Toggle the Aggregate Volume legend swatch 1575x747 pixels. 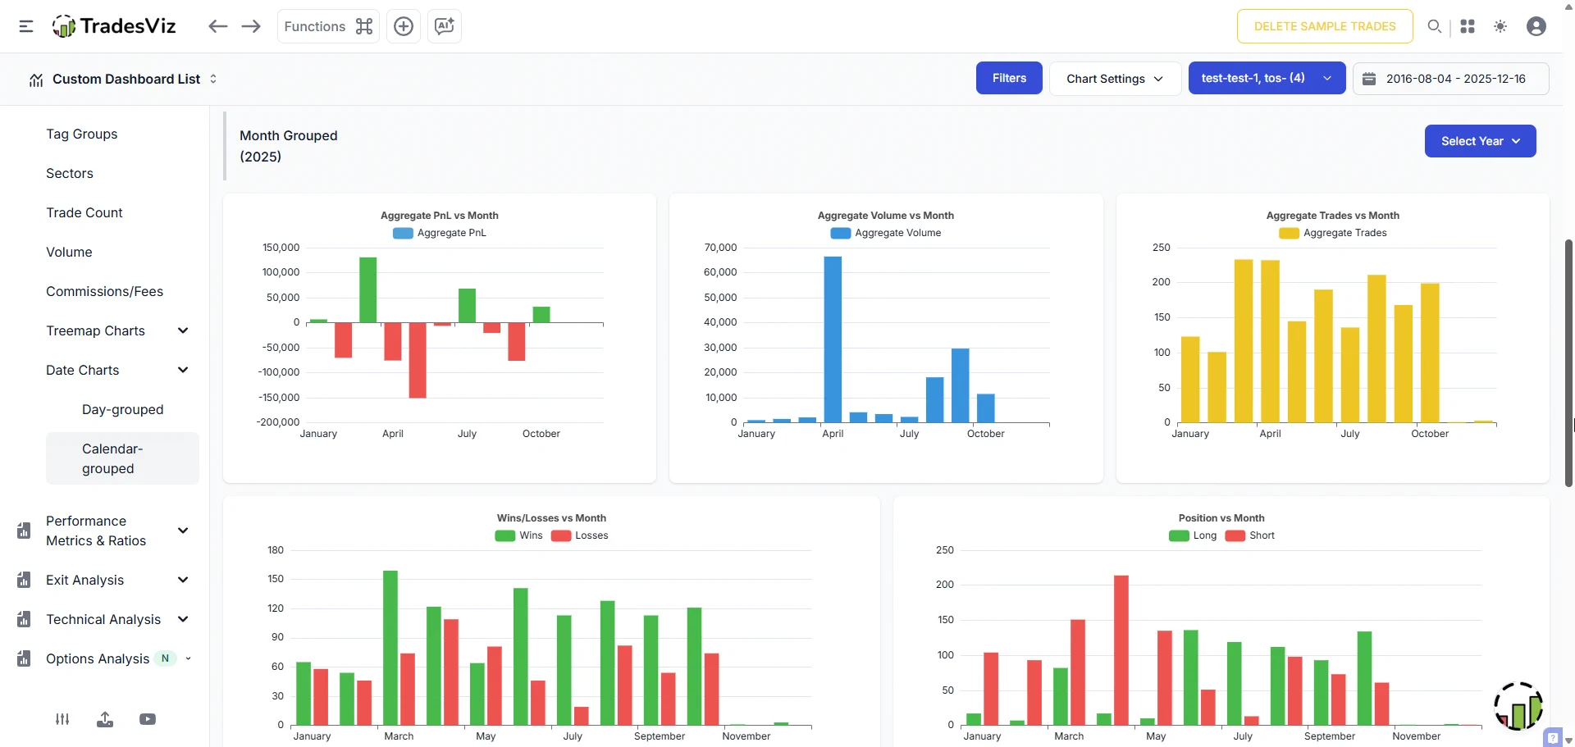pos(841,233)
